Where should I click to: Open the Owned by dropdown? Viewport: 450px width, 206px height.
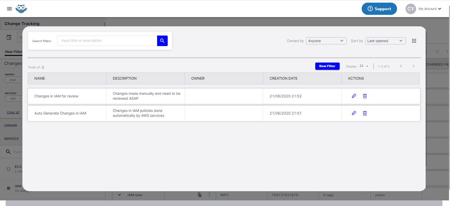pyautogui.click(x=326, y=41)
